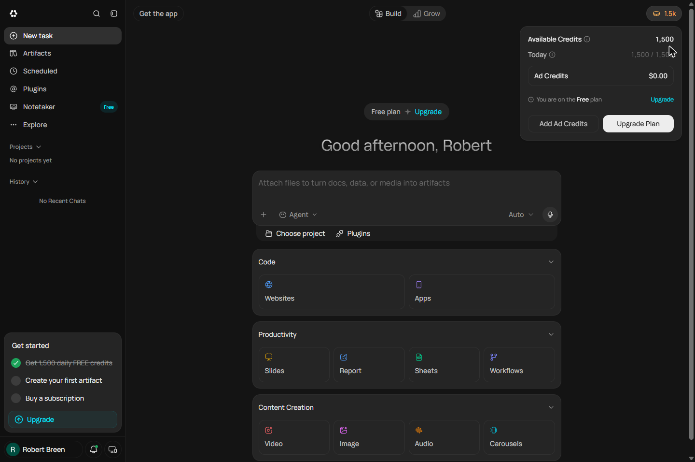Screen dimensions: 695x462
Task: Collapse the Code section chevron
Action: (x=551, y=262)
